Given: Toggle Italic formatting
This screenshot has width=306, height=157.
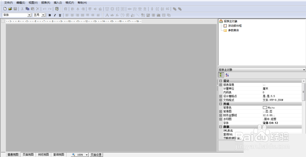Looking at the screenshot, I should point(55,15).
